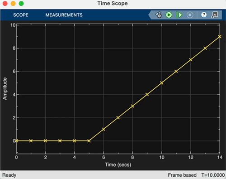Click the x-axis tick label 14
The image size is (226, 179).
click(220, 157)
